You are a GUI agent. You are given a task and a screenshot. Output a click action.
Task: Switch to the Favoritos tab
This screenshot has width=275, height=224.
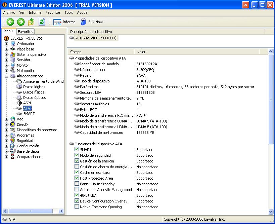click(x=26, y=32)
